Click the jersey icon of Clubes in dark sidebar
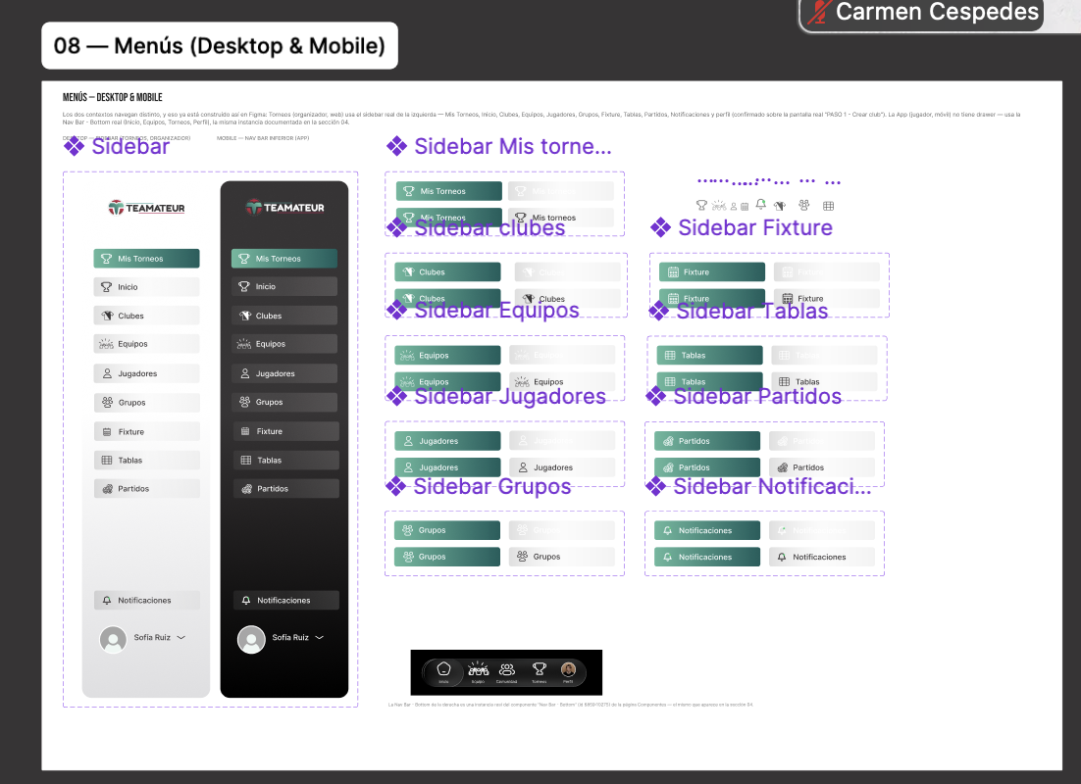This screenshot has width=1081, height=784. 244,316
